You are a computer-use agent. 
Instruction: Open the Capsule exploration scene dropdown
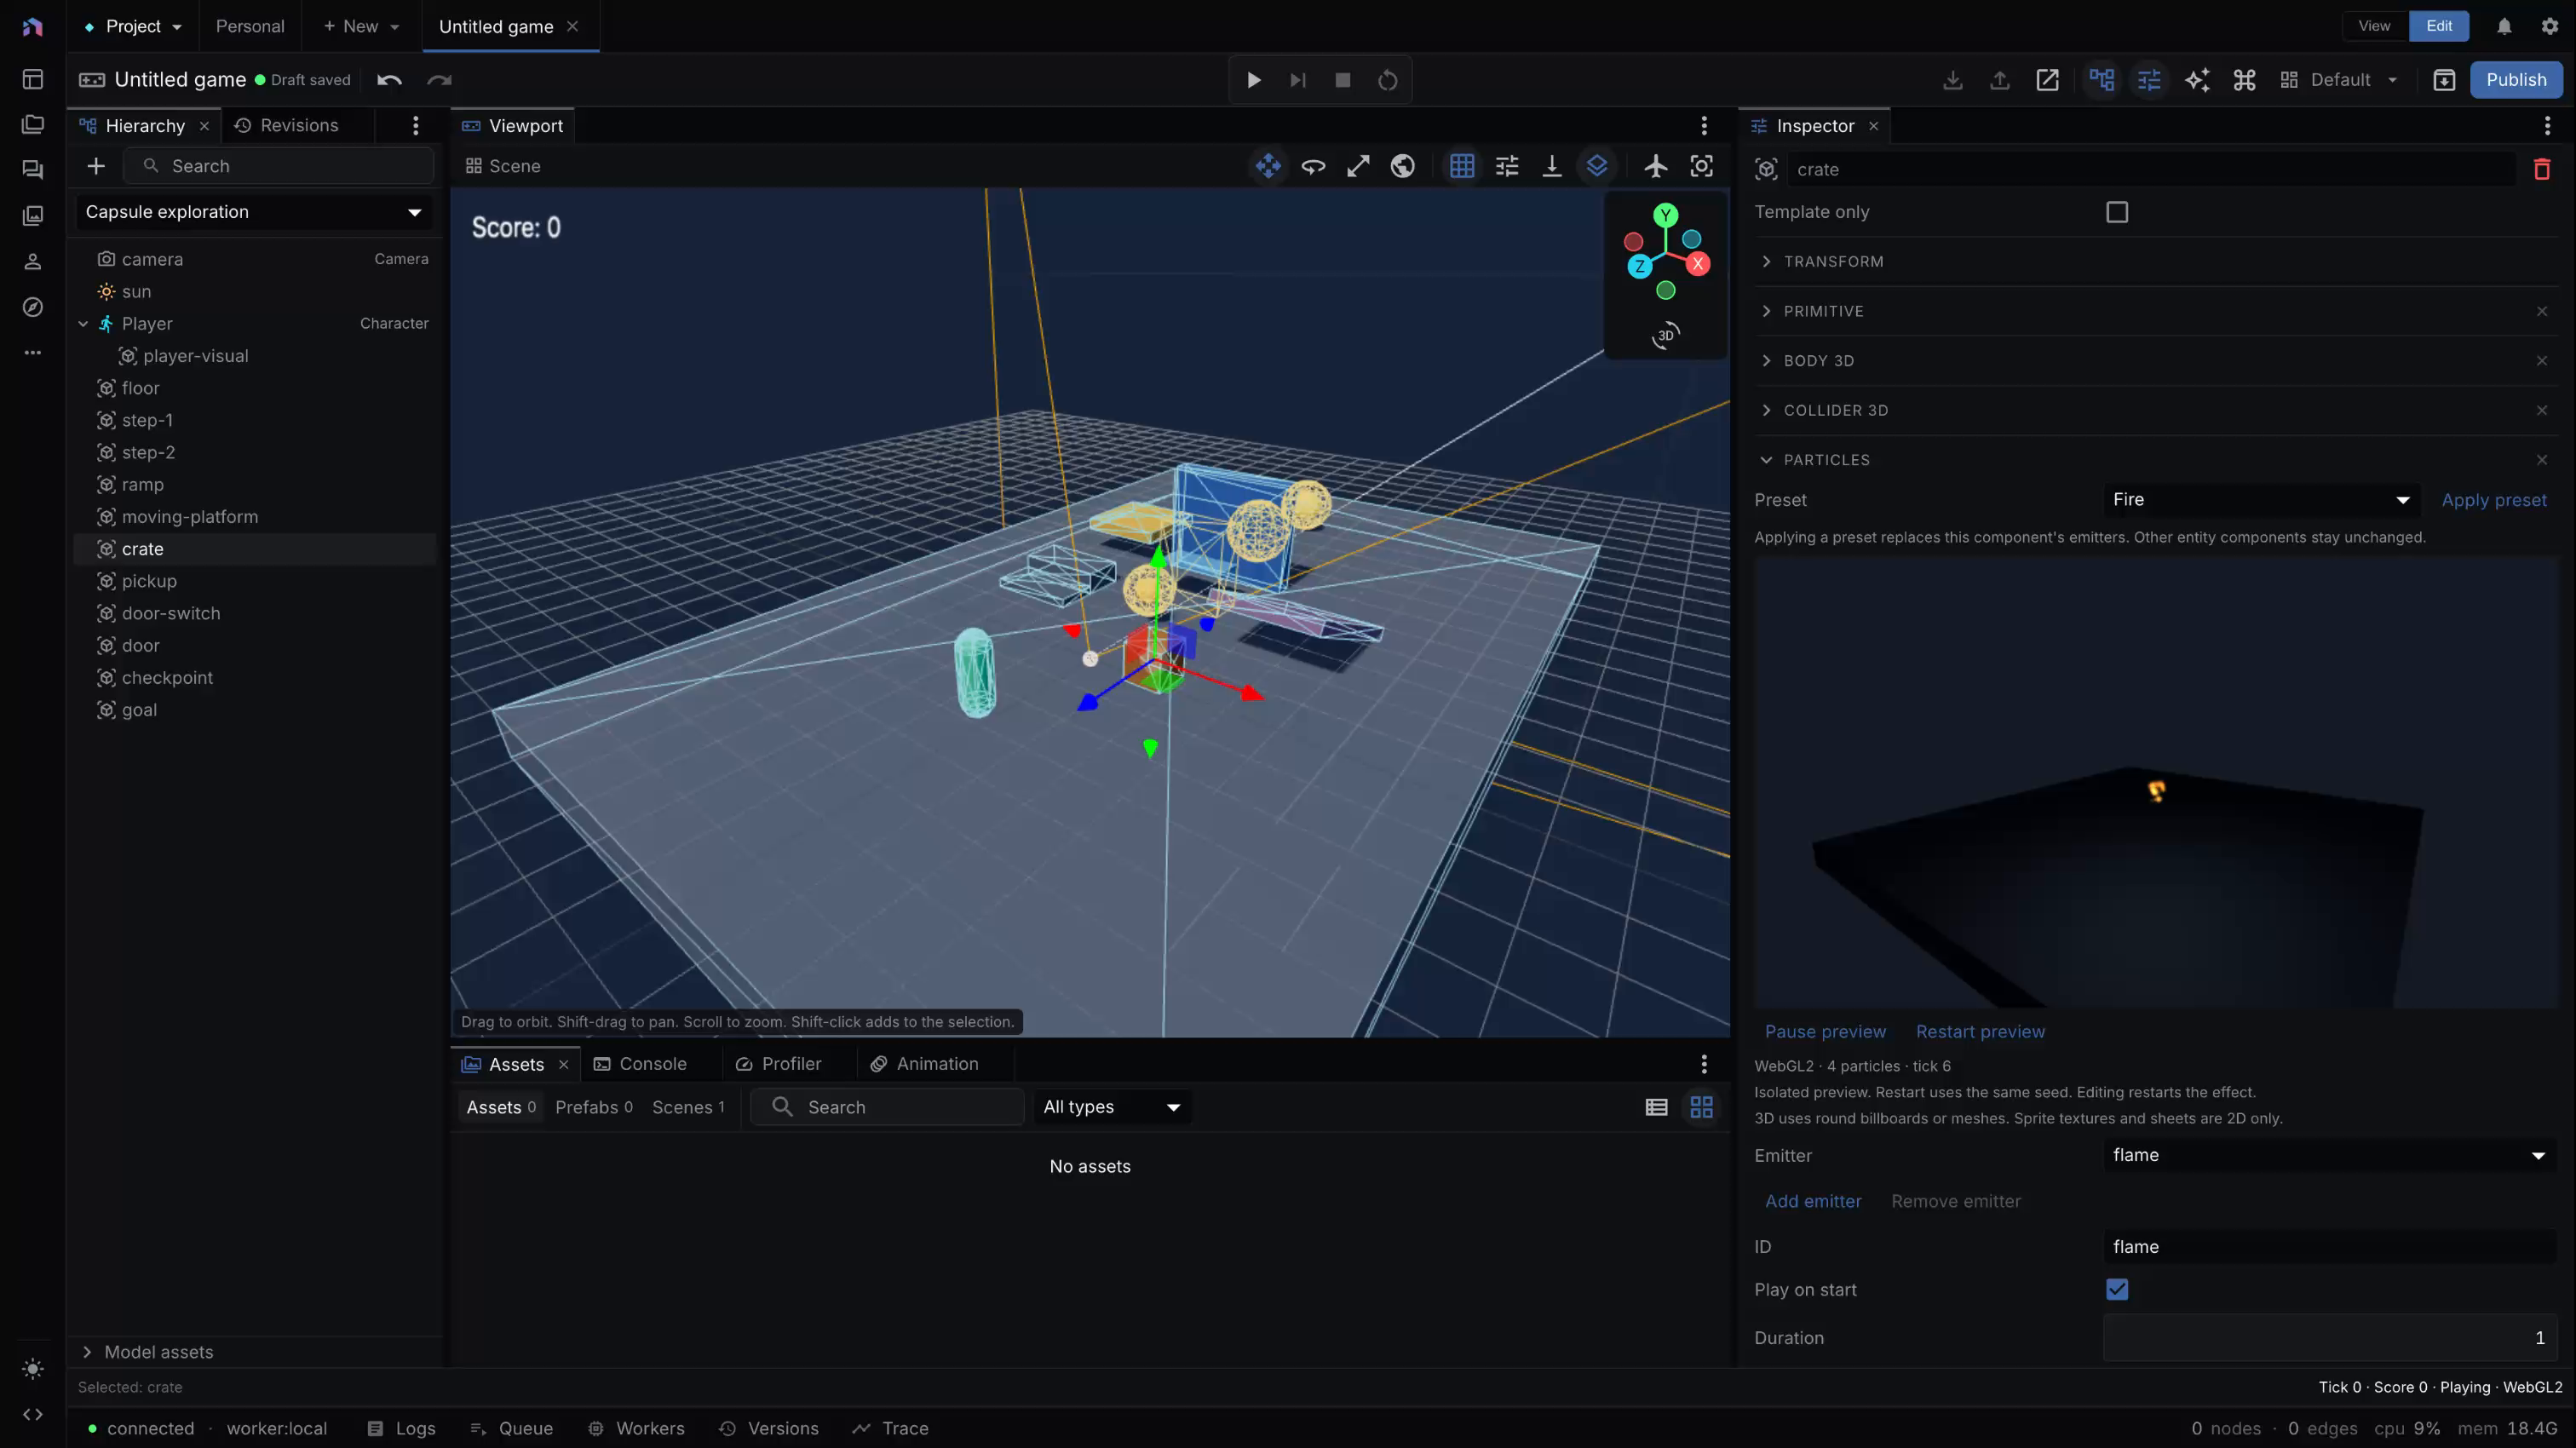point(254,212)
